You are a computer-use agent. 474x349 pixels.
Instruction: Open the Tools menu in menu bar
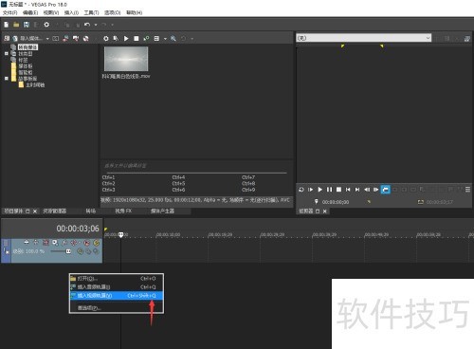pos(91,12)
